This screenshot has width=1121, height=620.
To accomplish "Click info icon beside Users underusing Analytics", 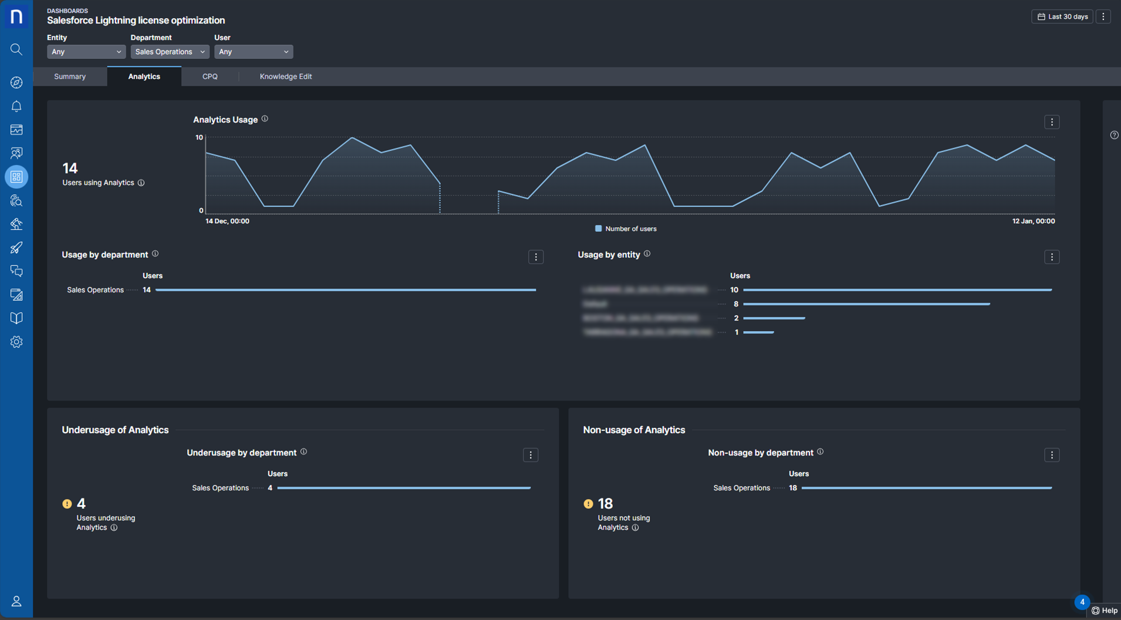I will click(x=114, y=527).
